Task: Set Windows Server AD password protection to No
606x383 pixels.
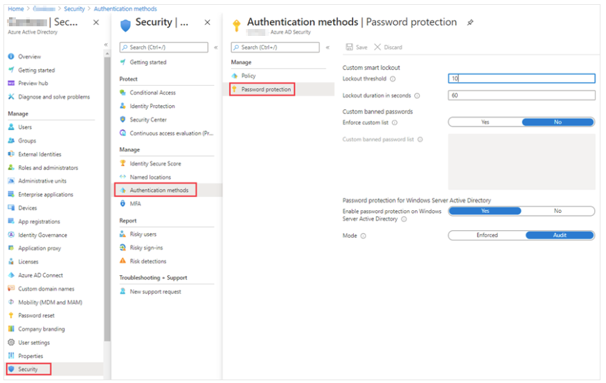Action: 558,211
